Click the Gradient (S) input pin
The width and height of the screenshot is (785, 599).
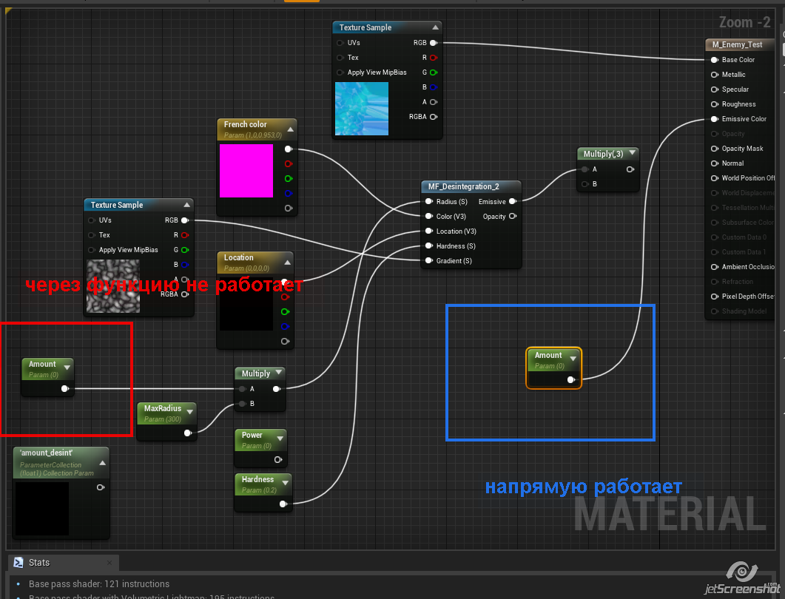tap(428, 261)
